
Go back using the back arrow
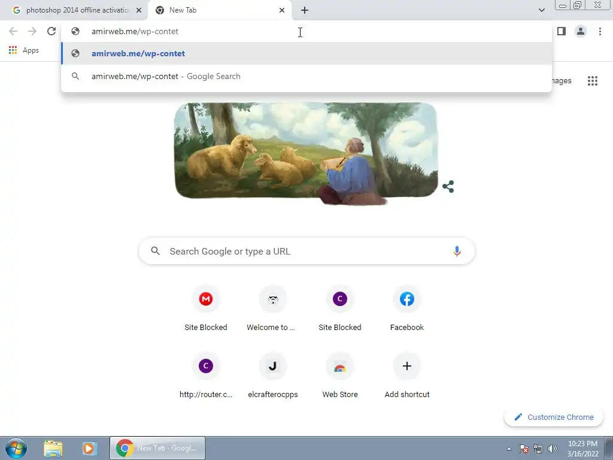click(x=13, y=31)
